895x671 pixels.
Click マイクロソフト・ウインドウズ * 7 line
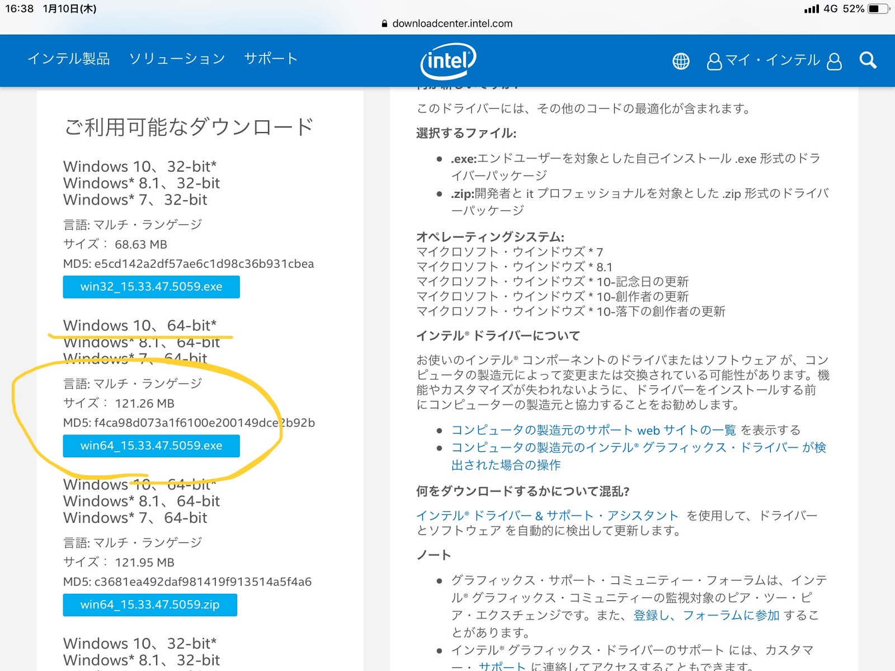tap(510, 252)
